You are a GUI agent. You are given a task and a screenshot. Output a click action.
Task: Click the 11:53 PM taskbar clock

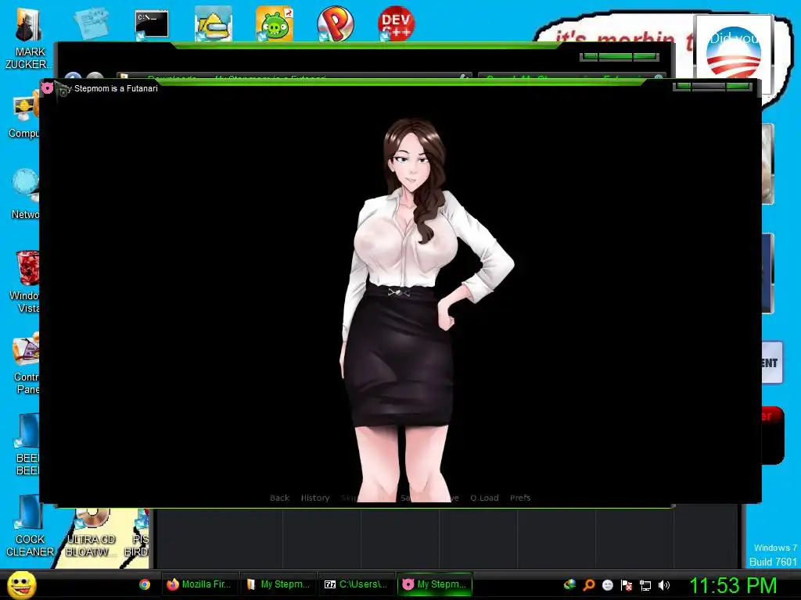(x=733, y=585)
